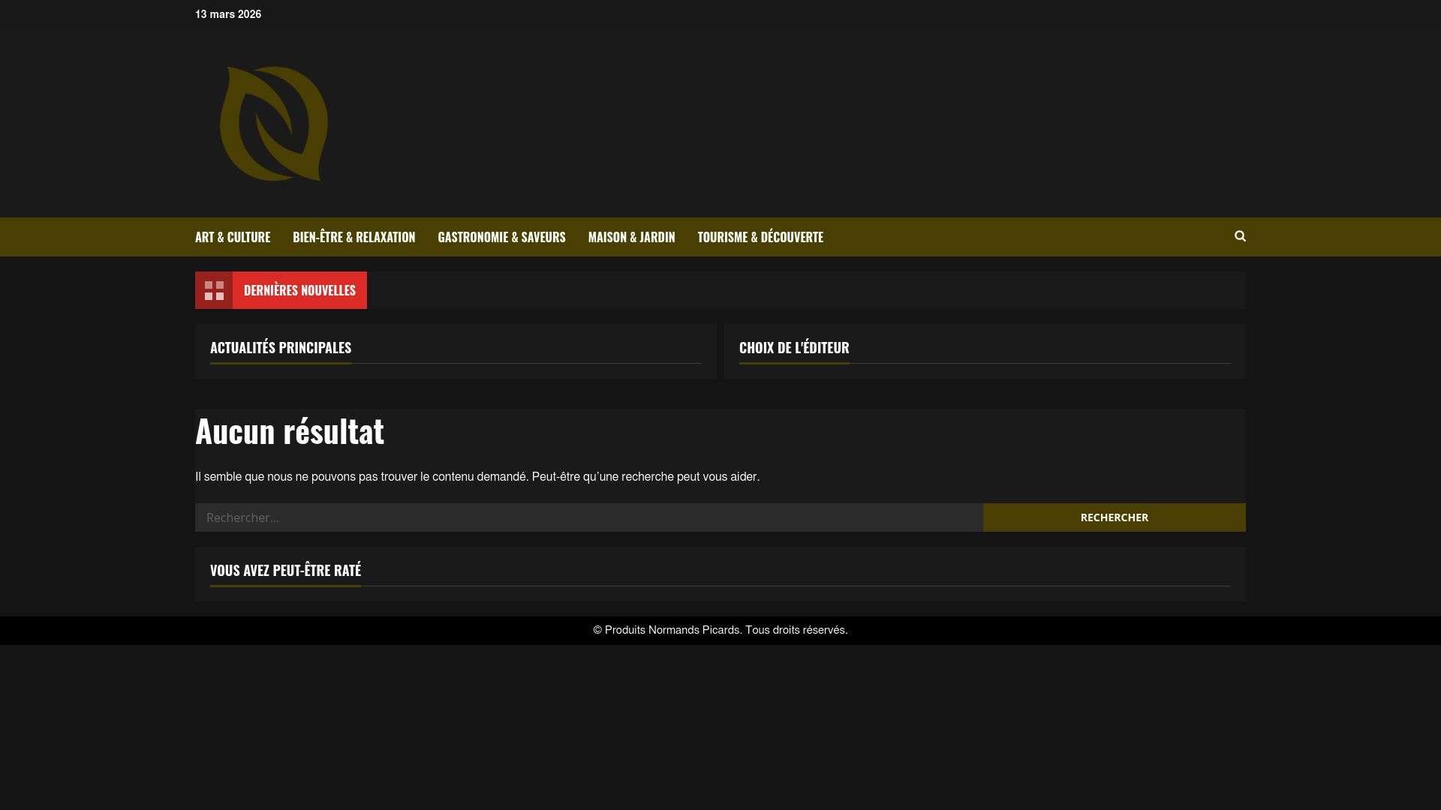This screenshot has height=810, width=1441.
Task: Go to Gastronomie & Saveurs section
Action: point(501,237)
